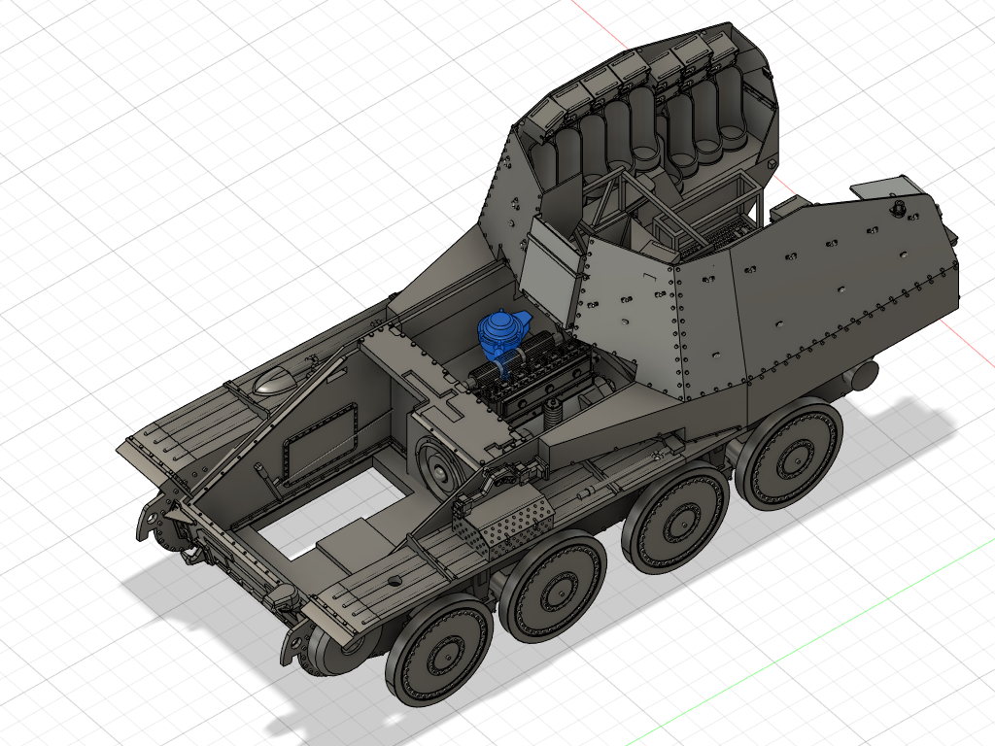Select the small knob atop rear armor
Screen dimensions: 995x746
click(900, 206)
